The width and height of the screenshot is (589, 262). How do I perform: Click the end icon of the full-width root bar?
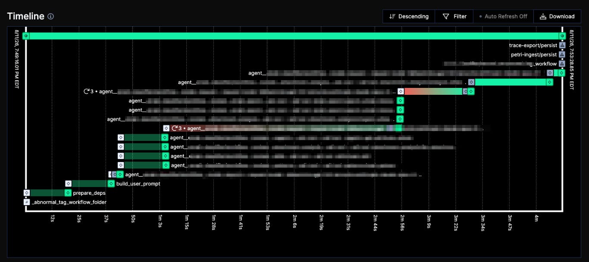[562, 36]
